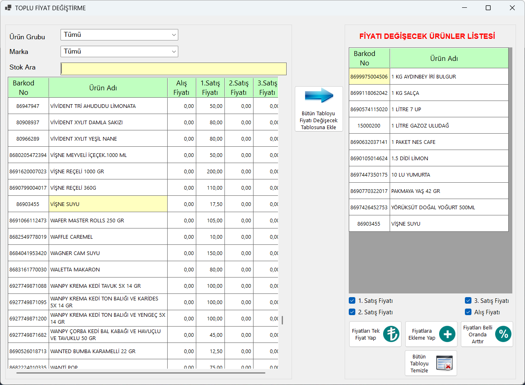Click the app icon in the title bar
525x385 pixels.
point(8,8)
